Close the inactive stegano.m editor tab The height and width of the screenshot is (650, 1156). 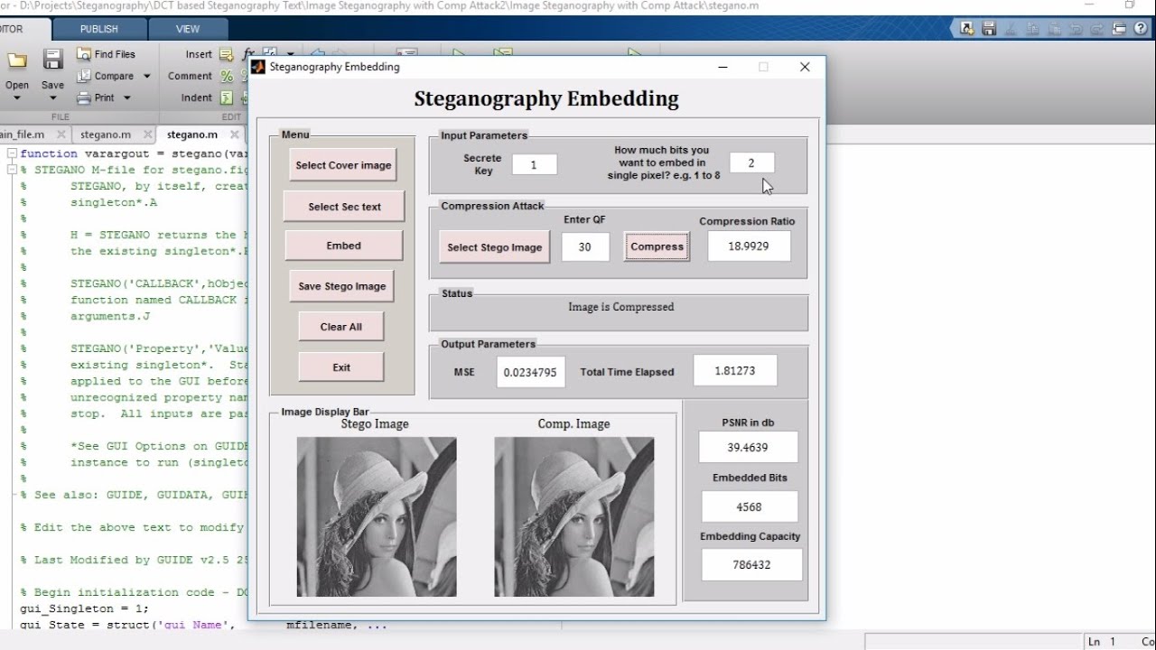point(148,135)
